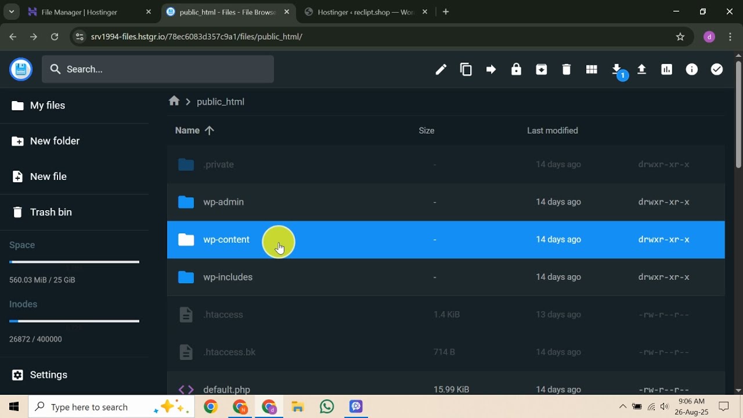Click the 13 days ago modified value

click(558, 315)
